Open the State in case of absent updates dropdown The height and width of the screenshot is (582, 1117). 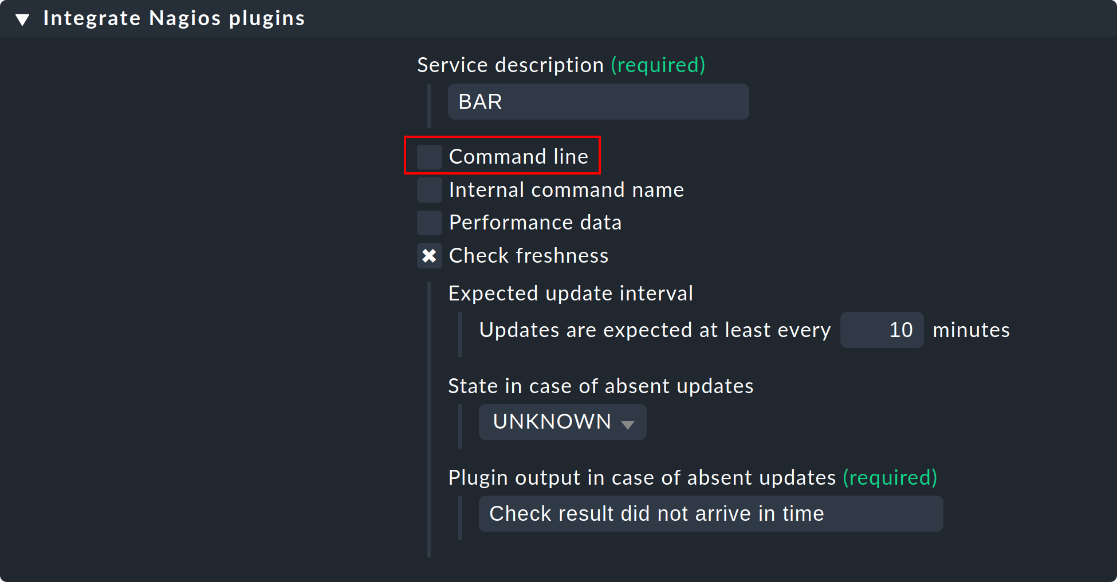tap(562, 422)
